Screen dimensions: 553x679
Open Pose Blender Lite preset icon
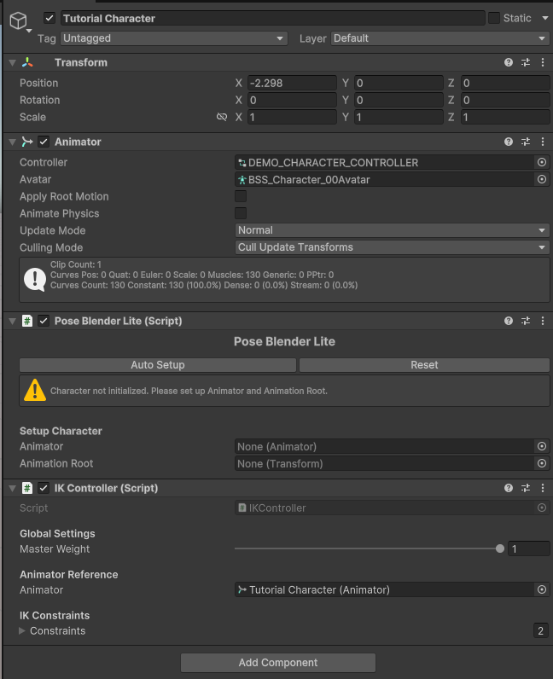[526, 321]
